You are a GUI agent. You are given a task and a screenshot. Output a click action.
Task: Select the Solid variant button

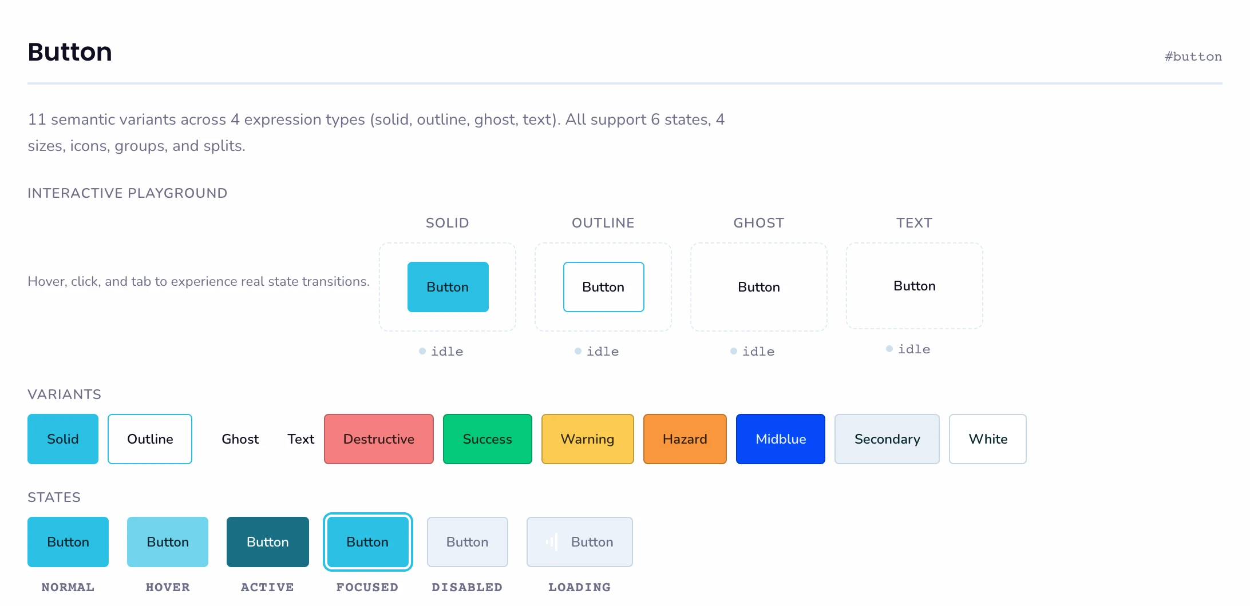[x=63, y=439]
